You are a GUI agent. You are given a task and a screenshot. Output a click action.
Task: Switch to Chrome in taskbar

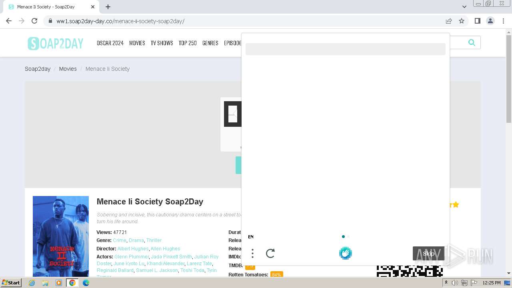tap(72, 283)
